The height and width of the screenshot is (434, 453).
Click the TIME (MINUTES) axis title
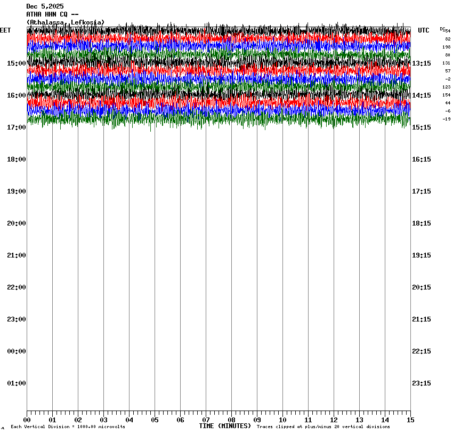pyautogui.click(x=225, y=426)
